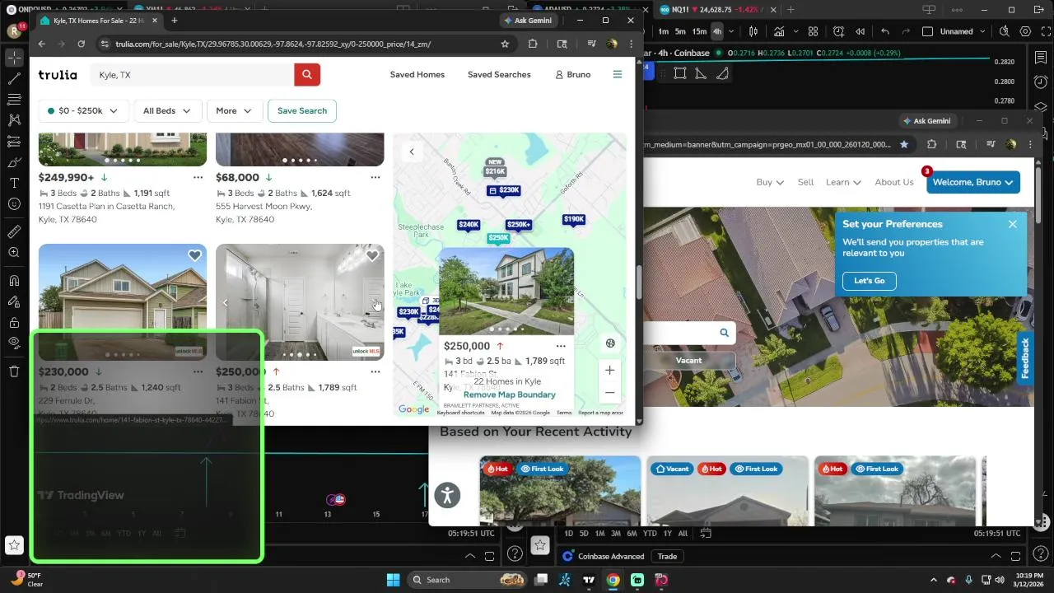
Task: Open Trulia's hamburger menu
Action: click(x=618, y=74)
